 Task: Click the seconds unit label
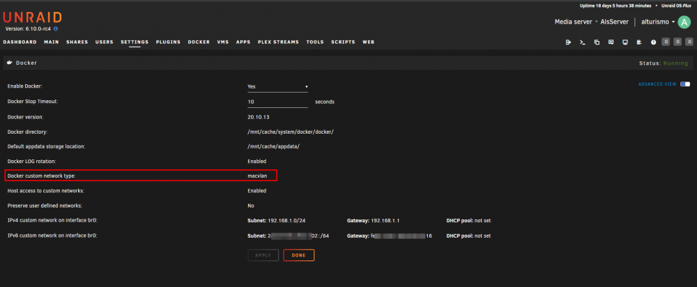325,102
